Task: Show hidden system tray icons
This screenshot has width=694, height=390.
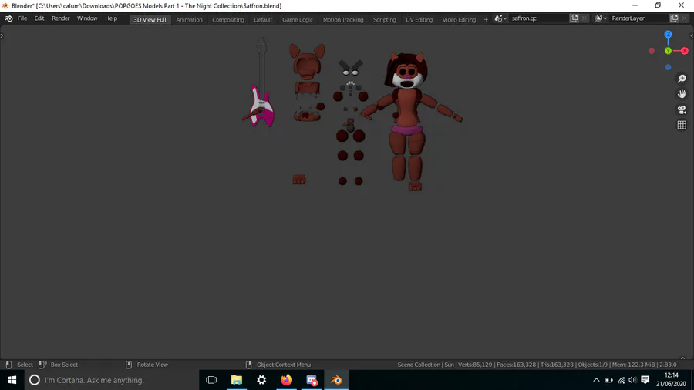Action: point(596,380)
